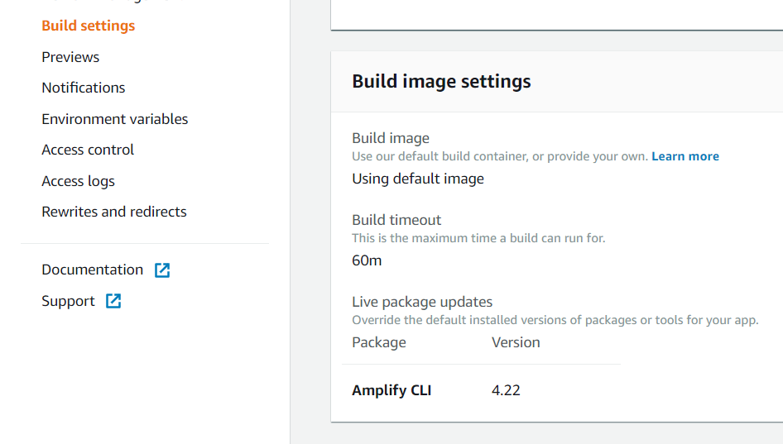This screenshot has height=444, width=783.
Task: Navigate to Access control
Action: (88, 150)
